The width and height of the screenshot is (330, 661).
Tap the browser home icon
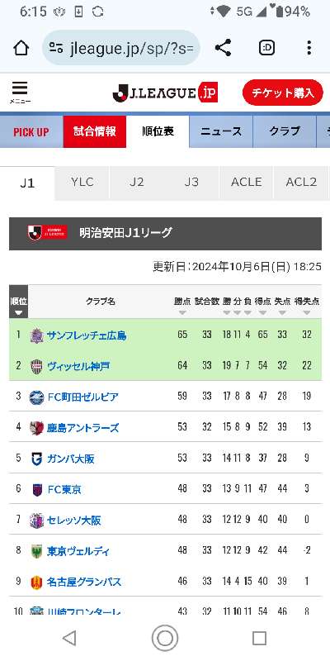click(x=21, y=48)
